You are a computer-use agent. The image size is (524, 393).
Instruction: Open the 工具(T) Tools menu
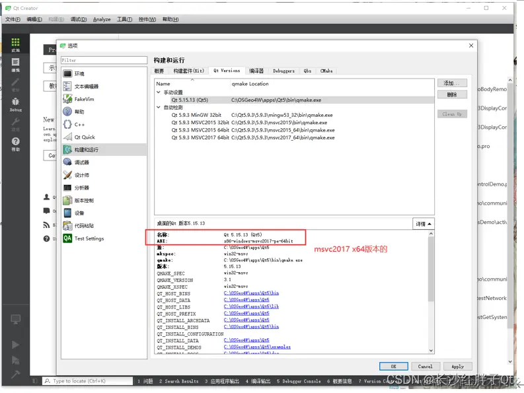(124, 19)
